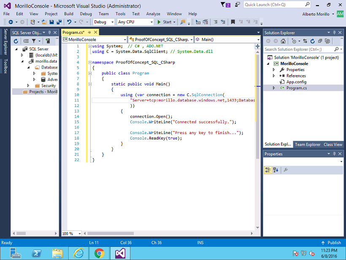The image size is (346, 260).
Task: Toggle a bookmark on current line
Action: click(x=233, y=22)
